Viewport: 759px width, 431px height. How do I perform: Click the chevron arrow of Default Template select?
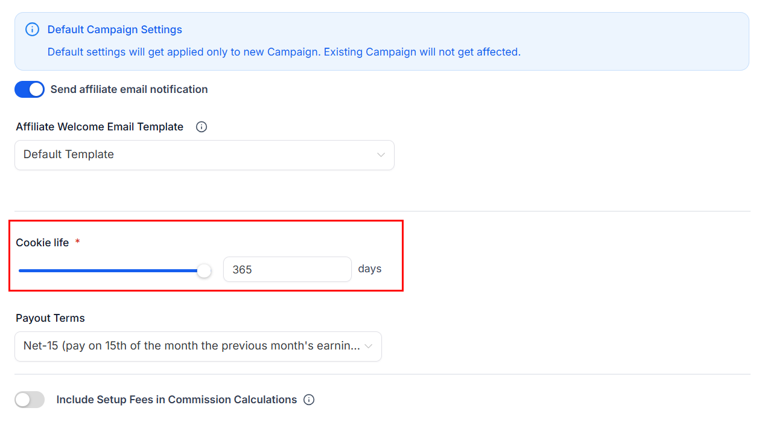click(381, 155)
